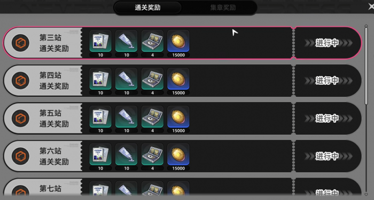Click the orange cube emblem of 第三站
Screen dimensions: 374x200
pyautogui.click(x=20, y=43)
